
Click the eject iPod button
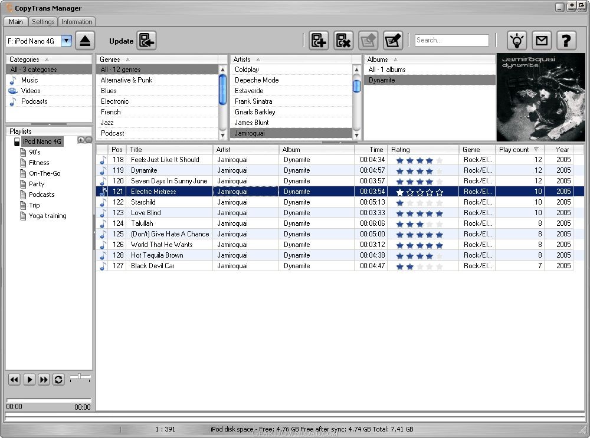(85, 41)
